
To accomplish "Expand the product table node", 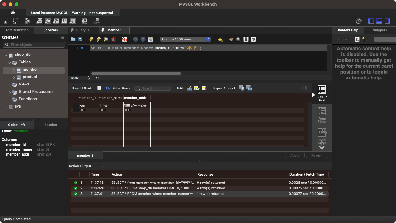I will [14, 77].
